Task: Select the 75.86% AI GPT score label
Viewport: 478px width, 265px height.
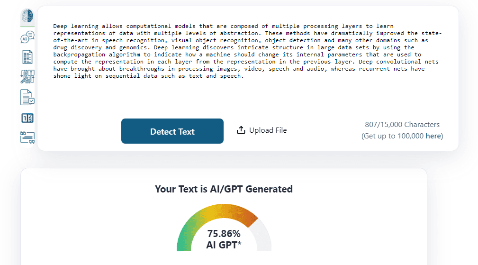Action: tap(224, 239)
